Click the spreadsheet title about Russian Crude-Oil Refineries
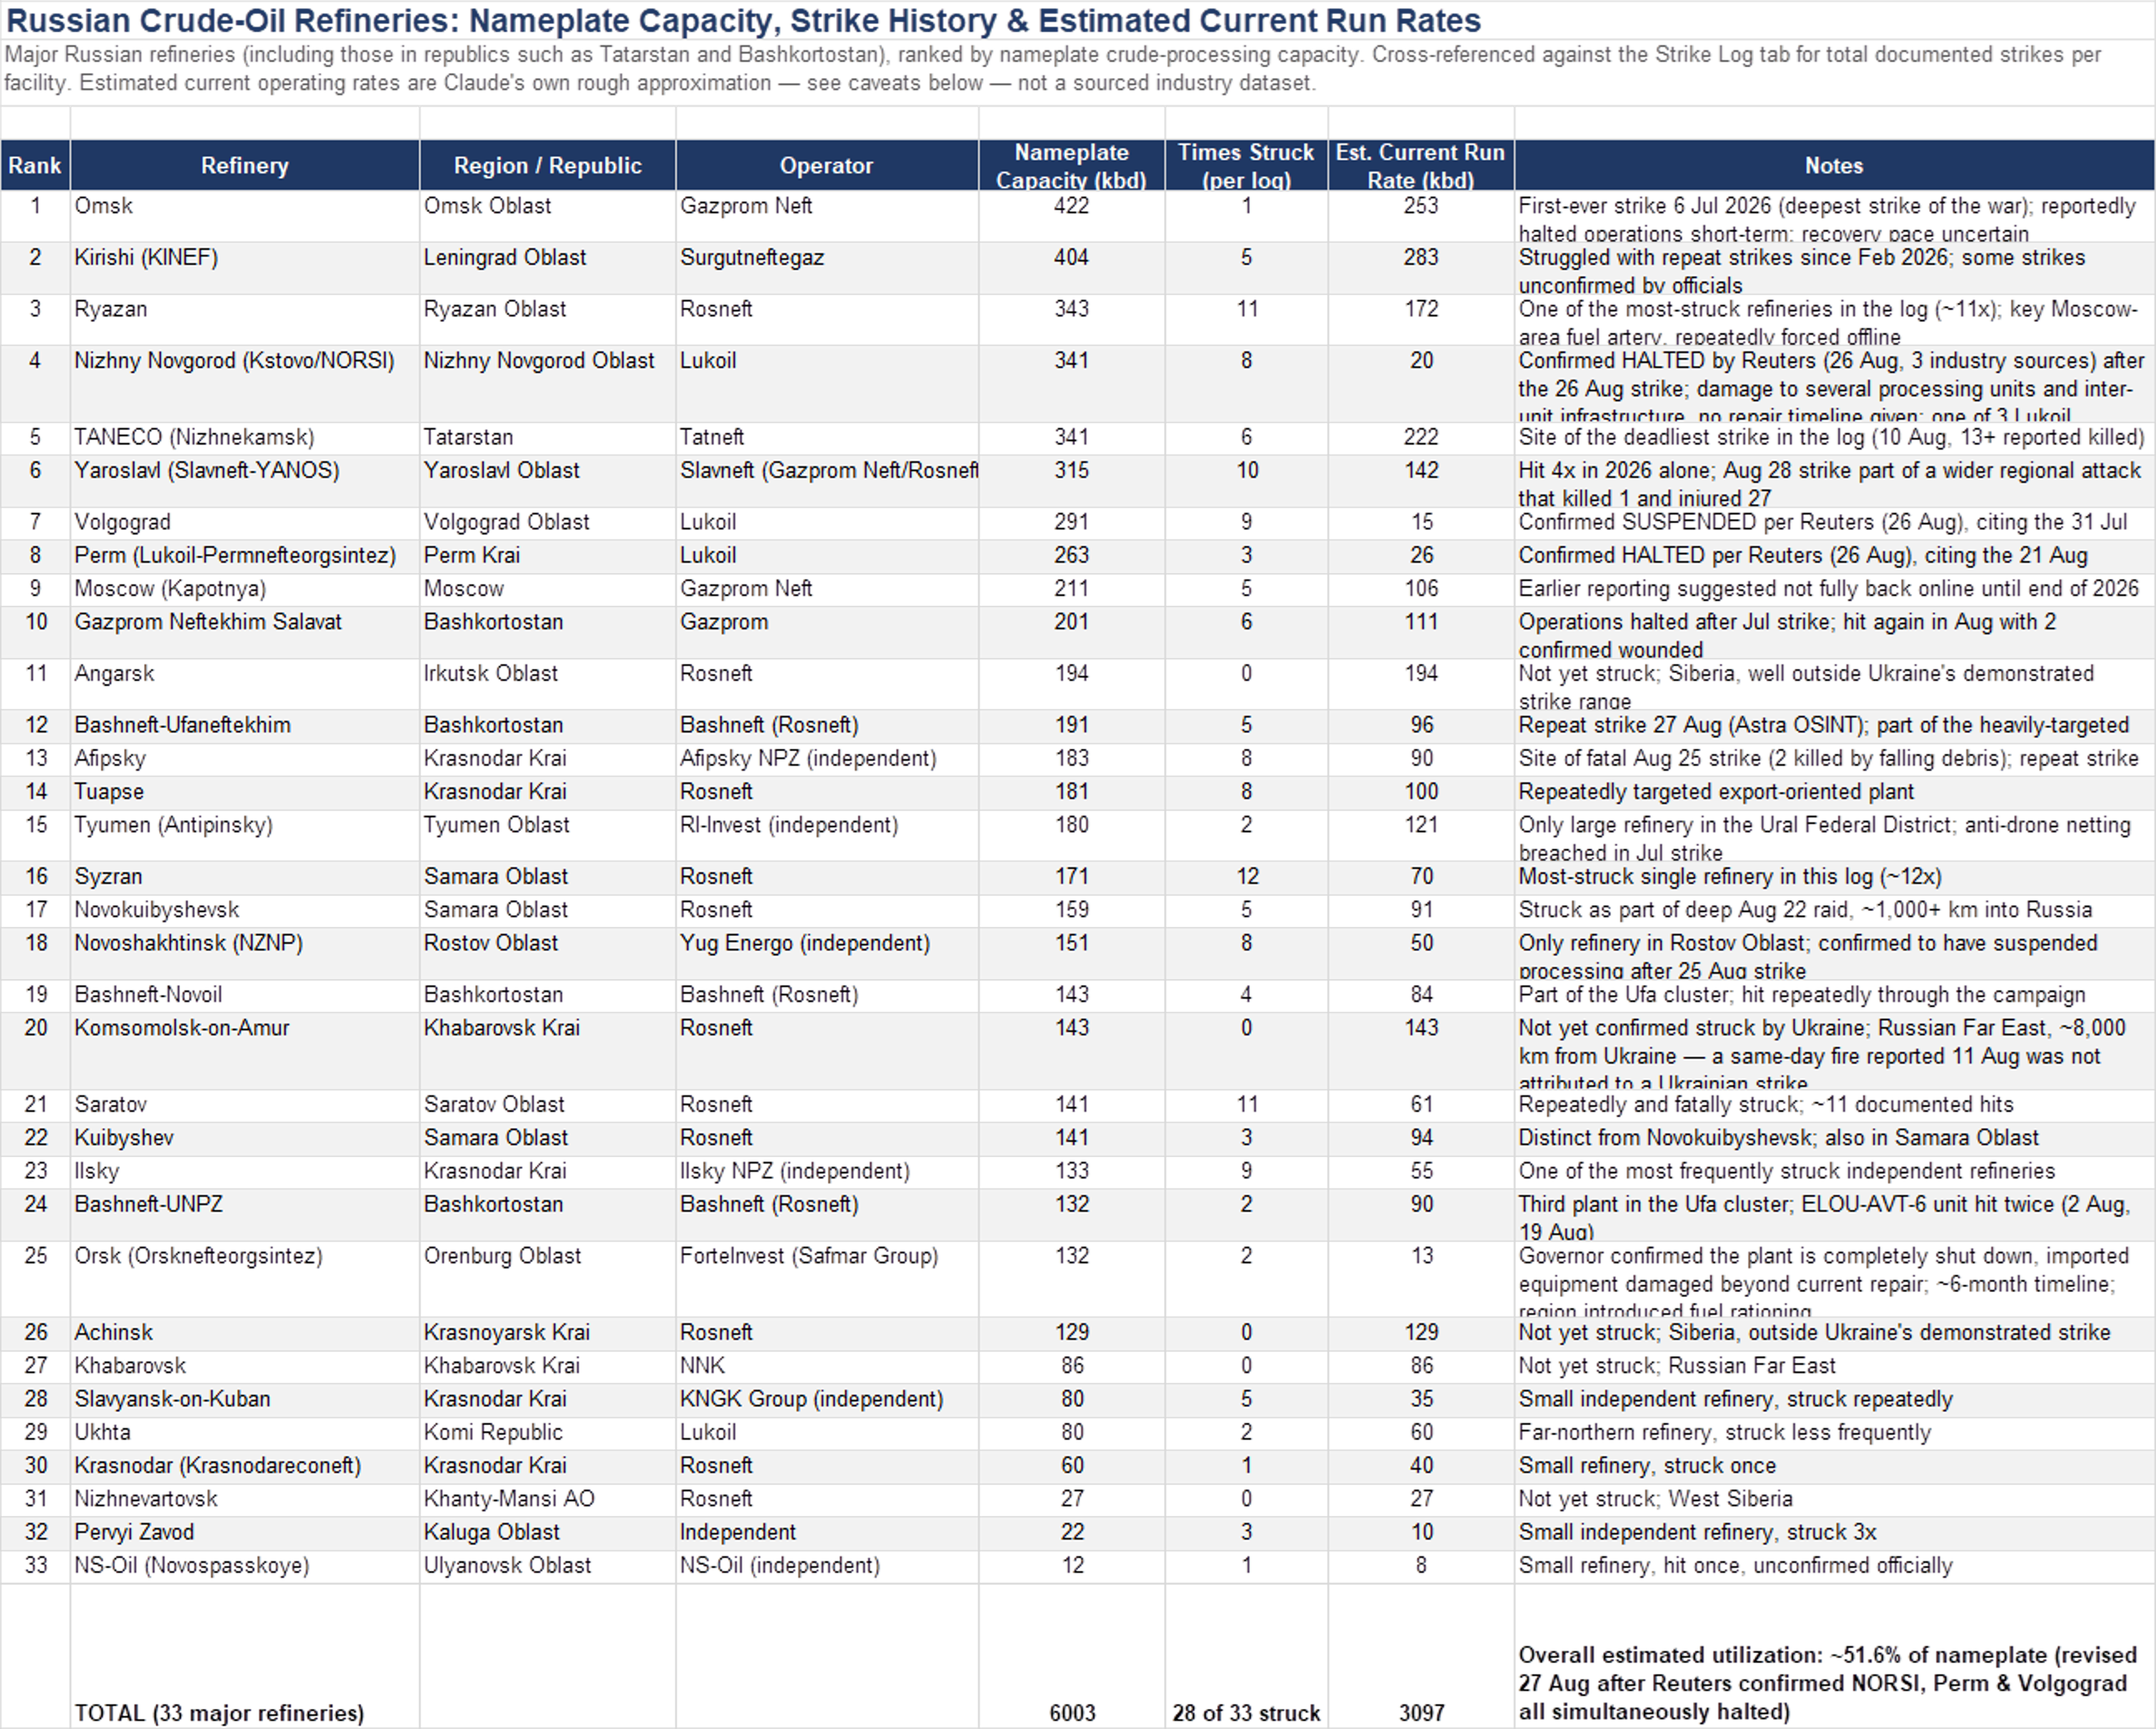Viewport: 2156px width, 1729px height. point(743,20)
